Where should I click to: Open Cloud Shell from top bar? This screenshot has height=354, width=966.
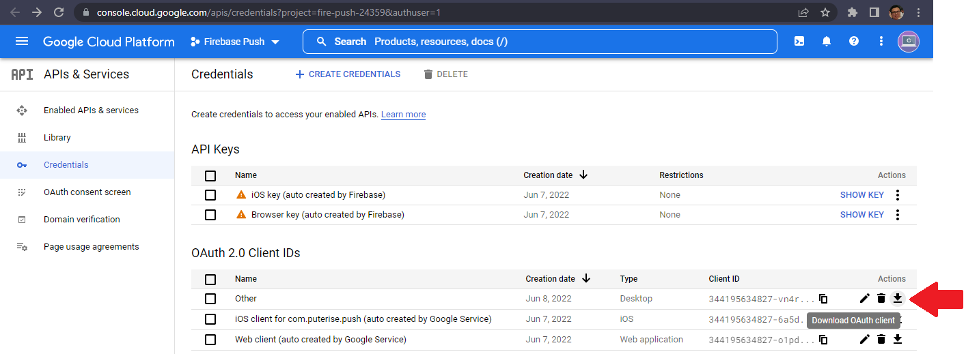point(799,42)
